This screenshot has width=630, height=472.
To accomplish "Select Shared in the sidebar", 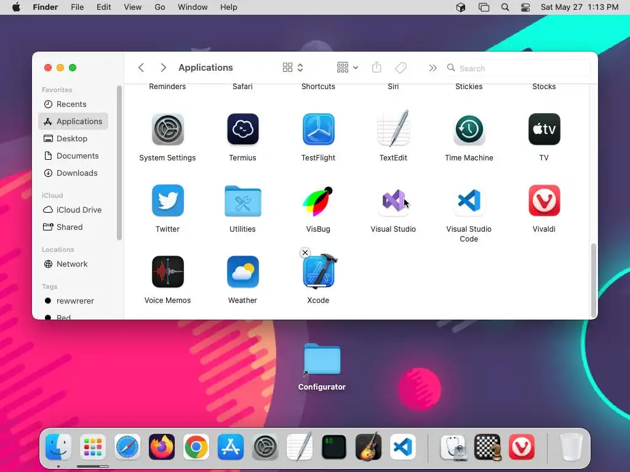I will [x=73, y=227].
